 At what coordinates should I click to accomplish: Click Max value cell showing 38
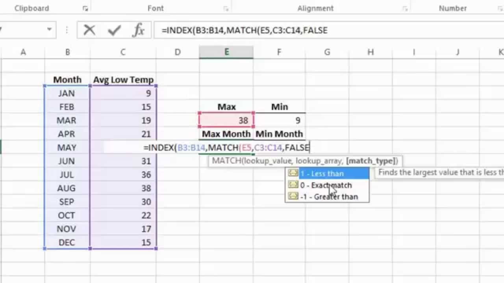(226, 120)
